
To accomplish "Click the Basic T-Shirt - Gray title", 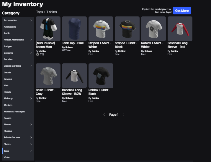I will click(45, 92).
